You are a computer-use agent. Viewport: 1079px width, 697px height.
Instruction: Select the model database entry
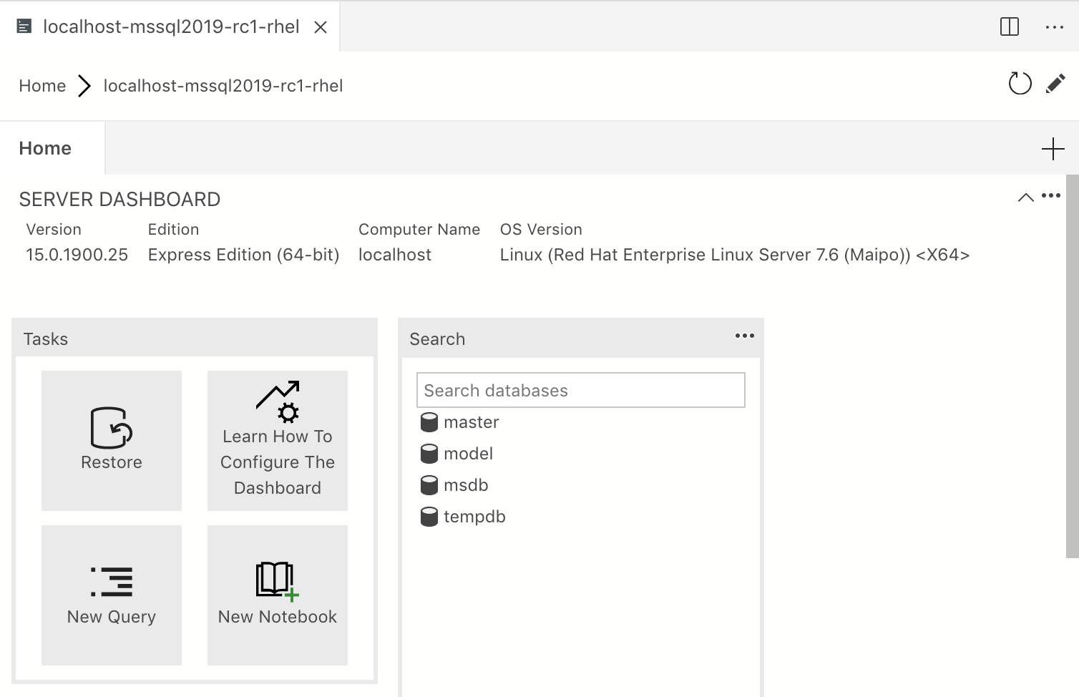(468, 454)
